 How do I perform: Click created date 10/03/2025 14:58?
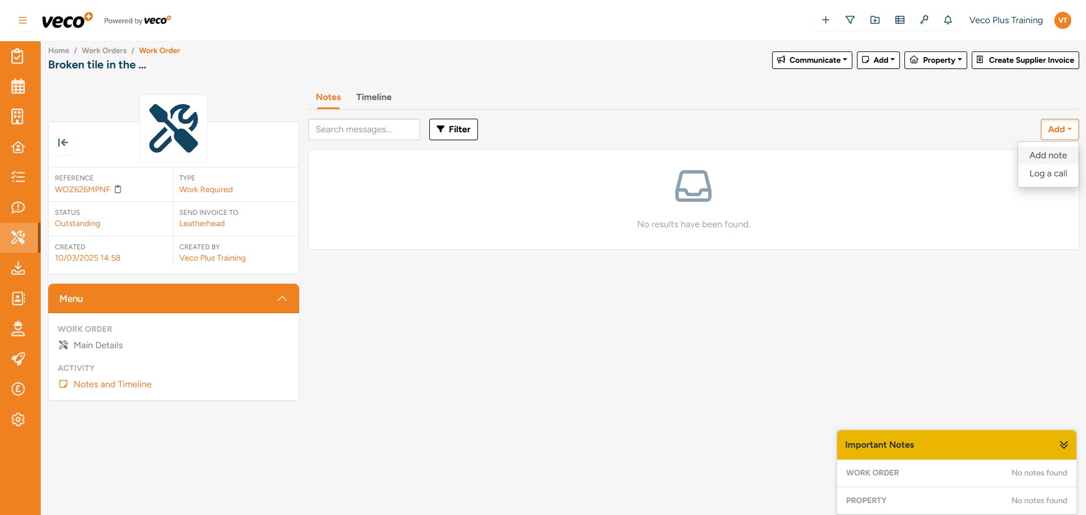(x=88, y=258)
